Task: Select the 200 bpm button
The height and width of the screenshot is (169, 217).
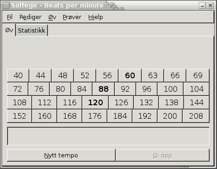Action: click(170, 116)
